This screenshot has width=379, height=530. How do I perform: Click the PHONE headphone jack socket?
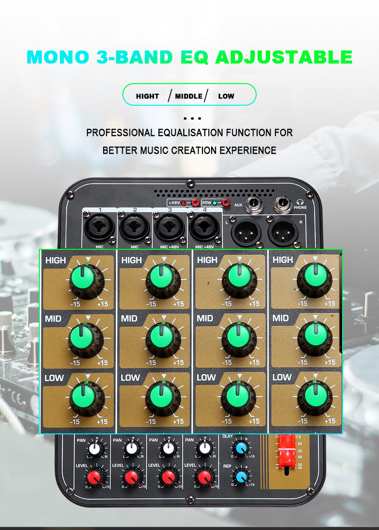[283, 205]
